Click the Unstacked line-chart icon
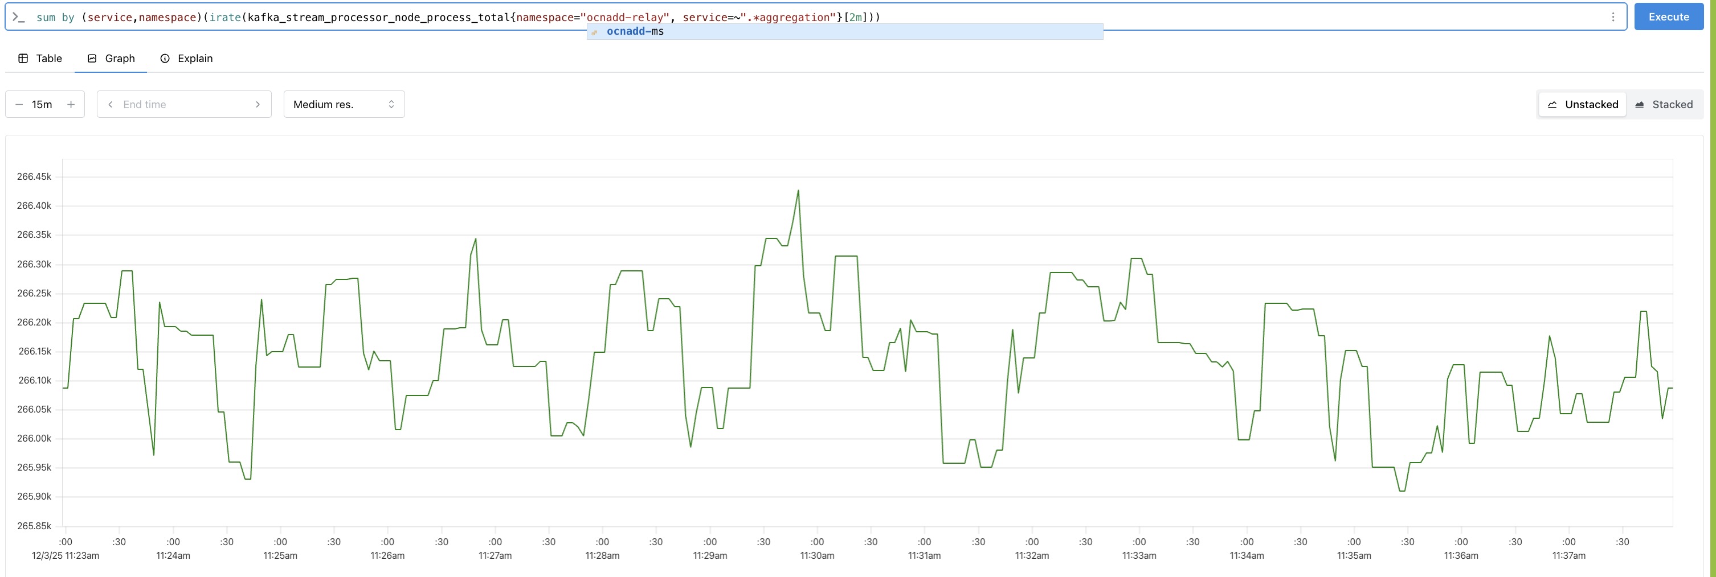 pos(1552,105)
